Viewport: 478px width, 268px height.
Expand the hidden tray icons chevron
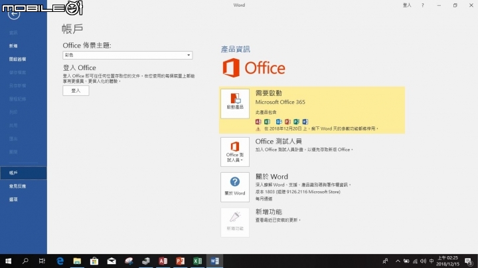(x=398, y=261)
